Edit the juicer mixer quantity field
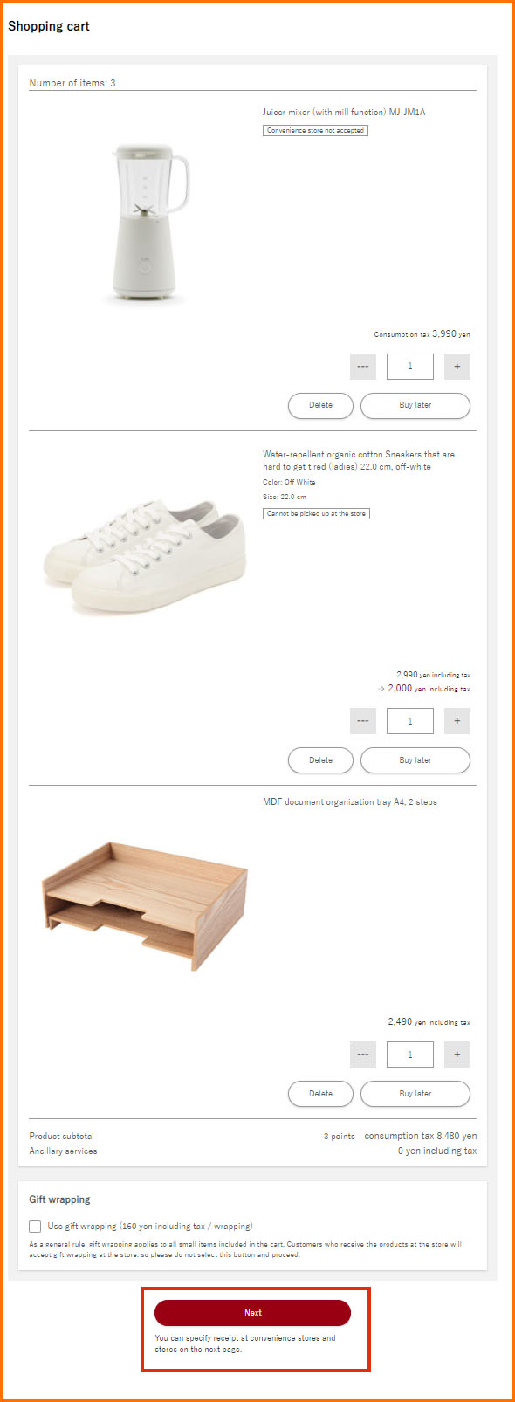 pos(410,367)
